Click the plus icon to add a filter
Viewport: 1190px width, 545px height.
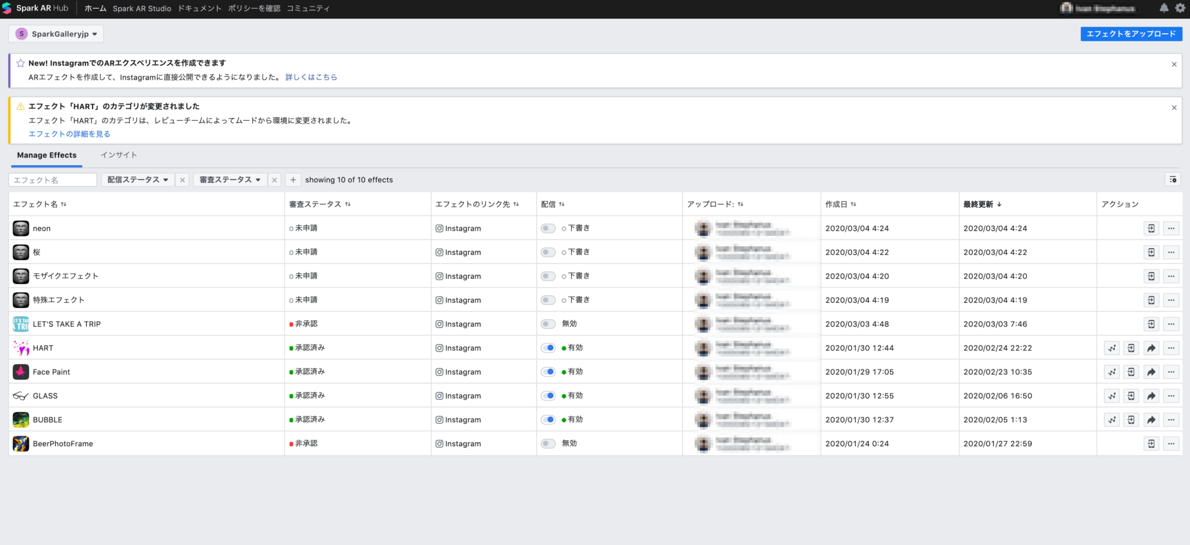point(293,180)
